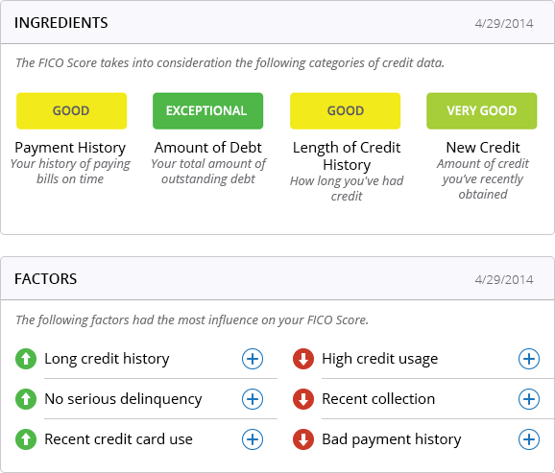555x473 pixels.
Task: Expand Long credit history details with plus
Action: point(253,359)
